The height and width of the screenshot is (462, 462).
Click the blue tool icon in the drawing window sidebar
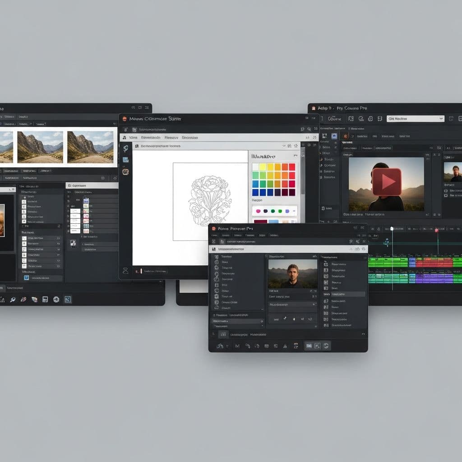click(125, 160)
